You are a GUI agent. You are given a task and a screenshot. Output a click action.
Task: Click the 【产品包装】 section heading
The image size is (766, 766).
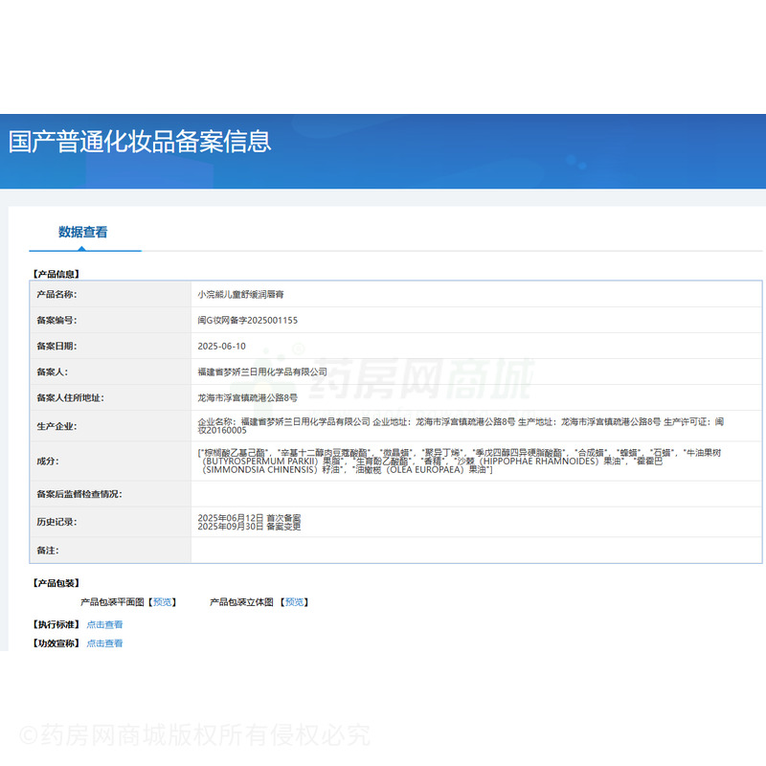click(x=55, y=583)
